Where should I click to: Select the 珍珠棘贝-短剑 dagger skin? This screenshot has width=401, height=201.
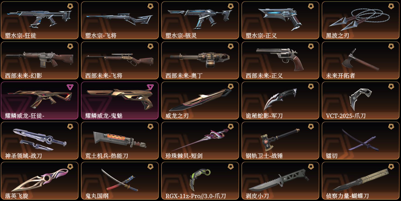click(x=200, y=141)
